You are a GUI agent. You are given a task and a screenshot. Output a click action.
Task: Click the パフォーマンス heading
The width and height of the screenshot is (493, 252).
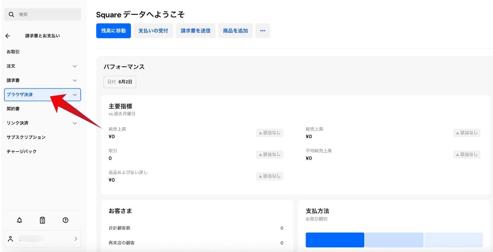[x=124, y=67]
